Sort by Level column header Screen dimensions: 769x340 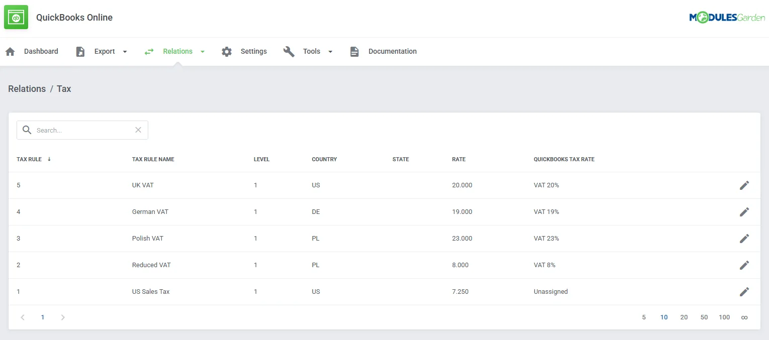point(262,159)
